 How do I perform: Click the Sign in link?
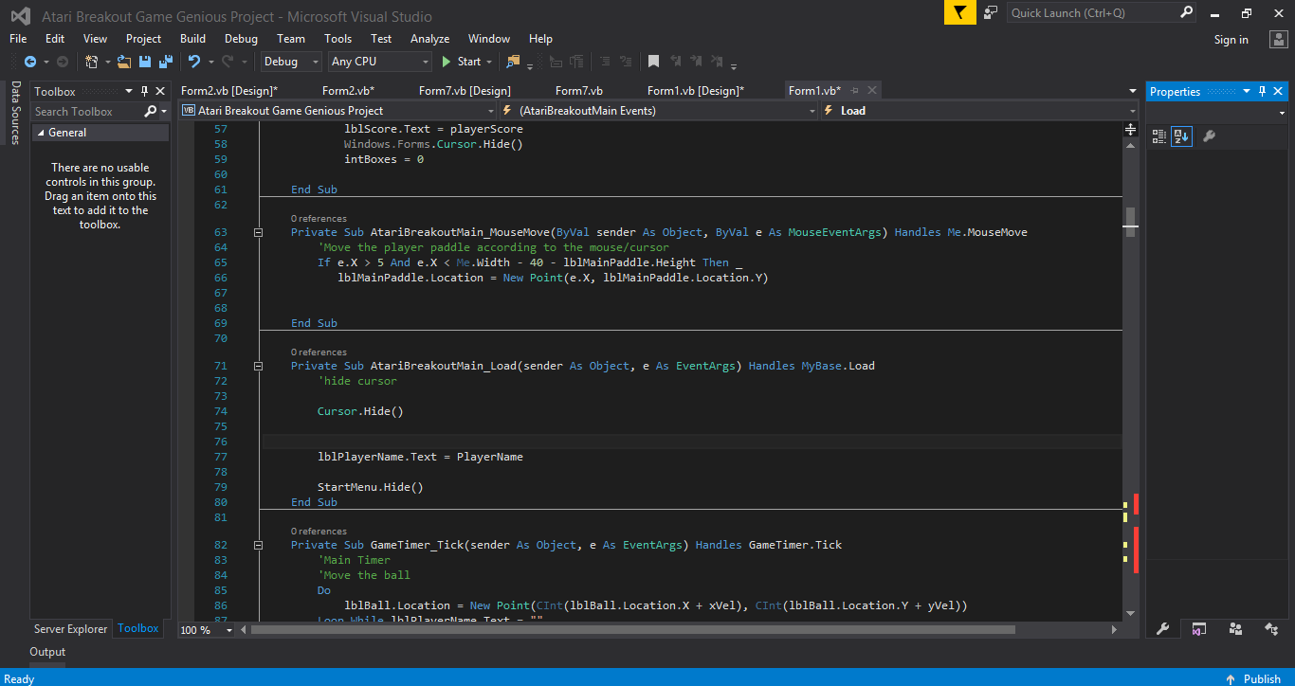click(1231, 40)
